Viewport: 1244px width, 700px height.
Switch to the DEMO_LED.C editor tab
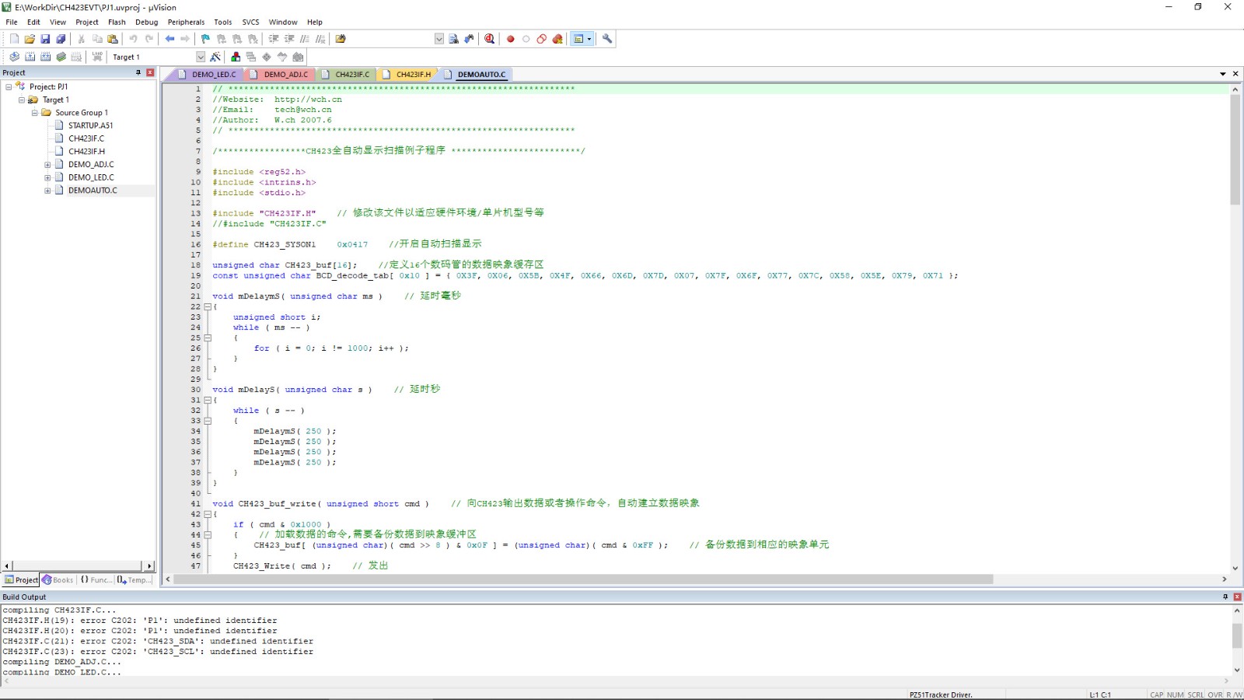pyautogui.click(x=209, y=75)
